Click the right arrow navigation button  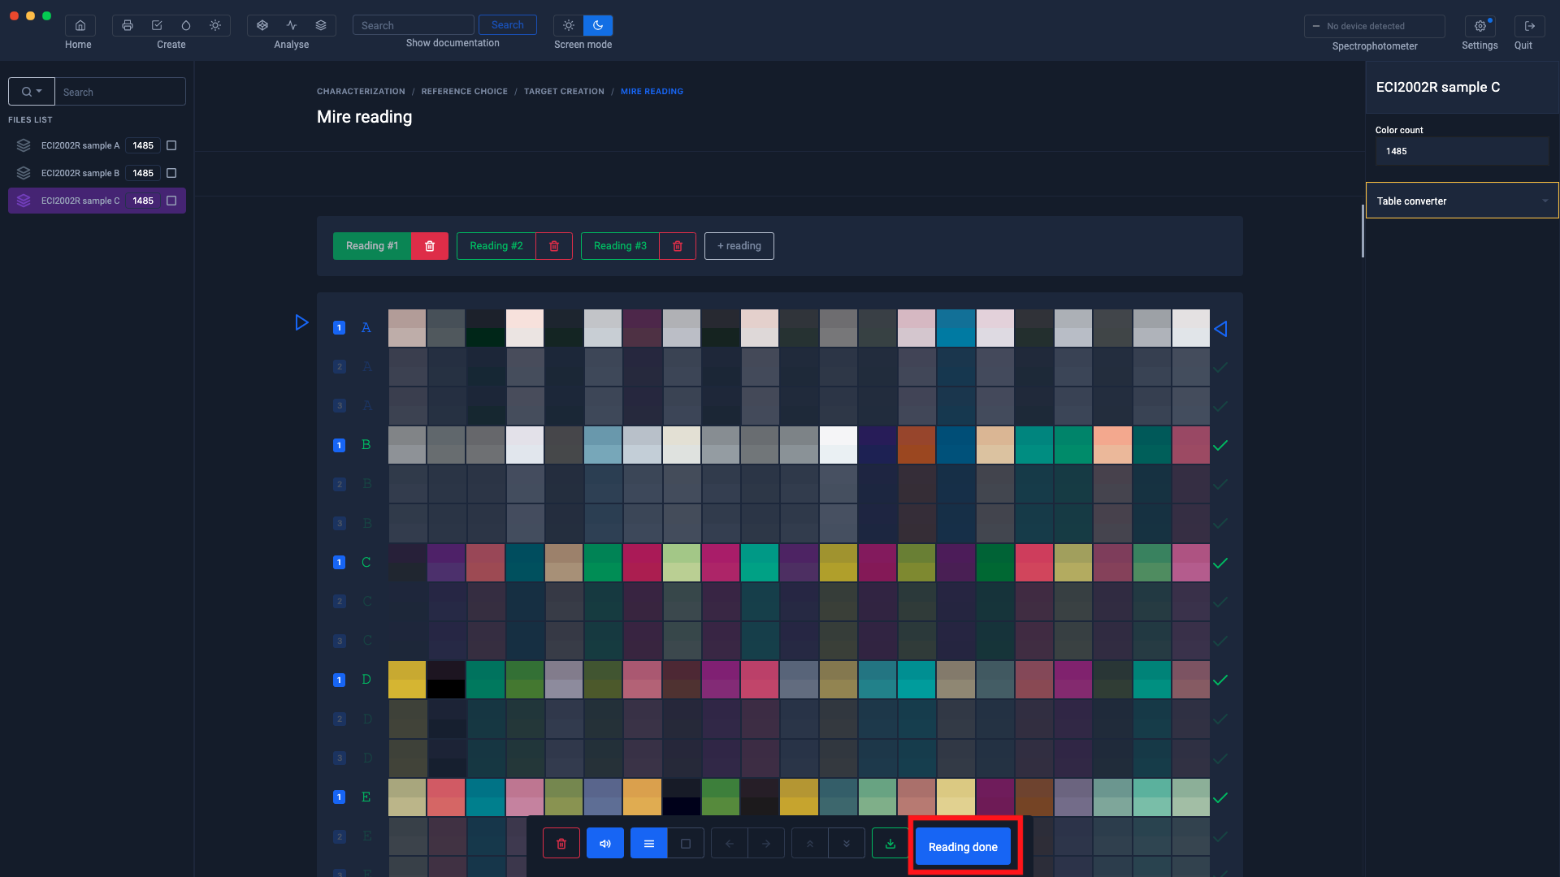click(766, 844)
